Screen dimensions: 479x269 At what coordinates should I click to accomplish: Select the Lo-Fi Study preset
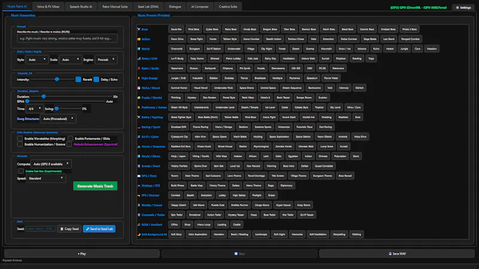point(177,59)
